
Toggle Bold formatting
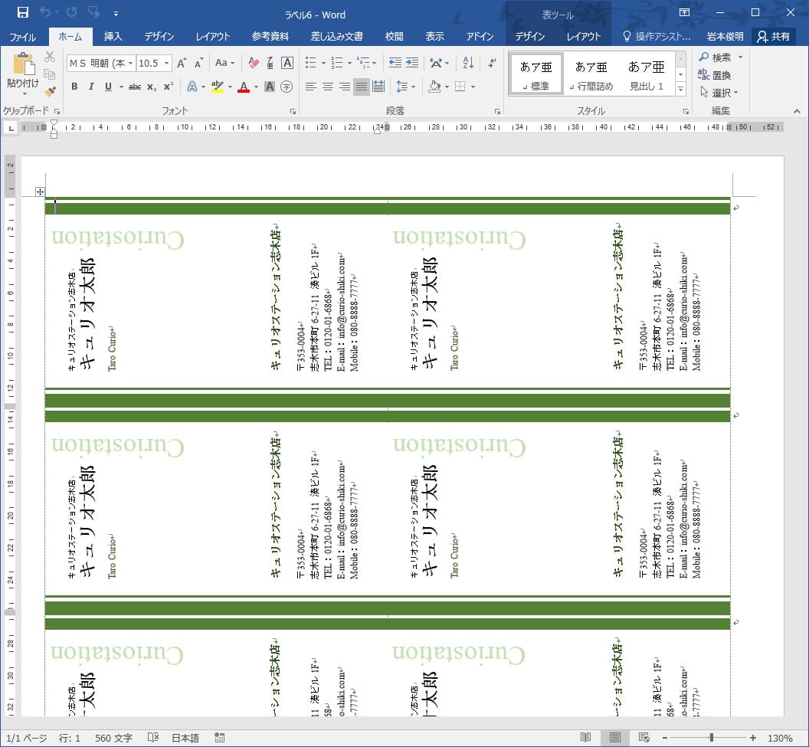pyautogui.click(x=75, y=87)
